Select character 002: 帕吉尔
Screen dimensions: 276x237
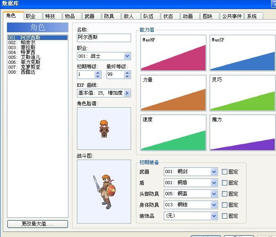(38, 43)
